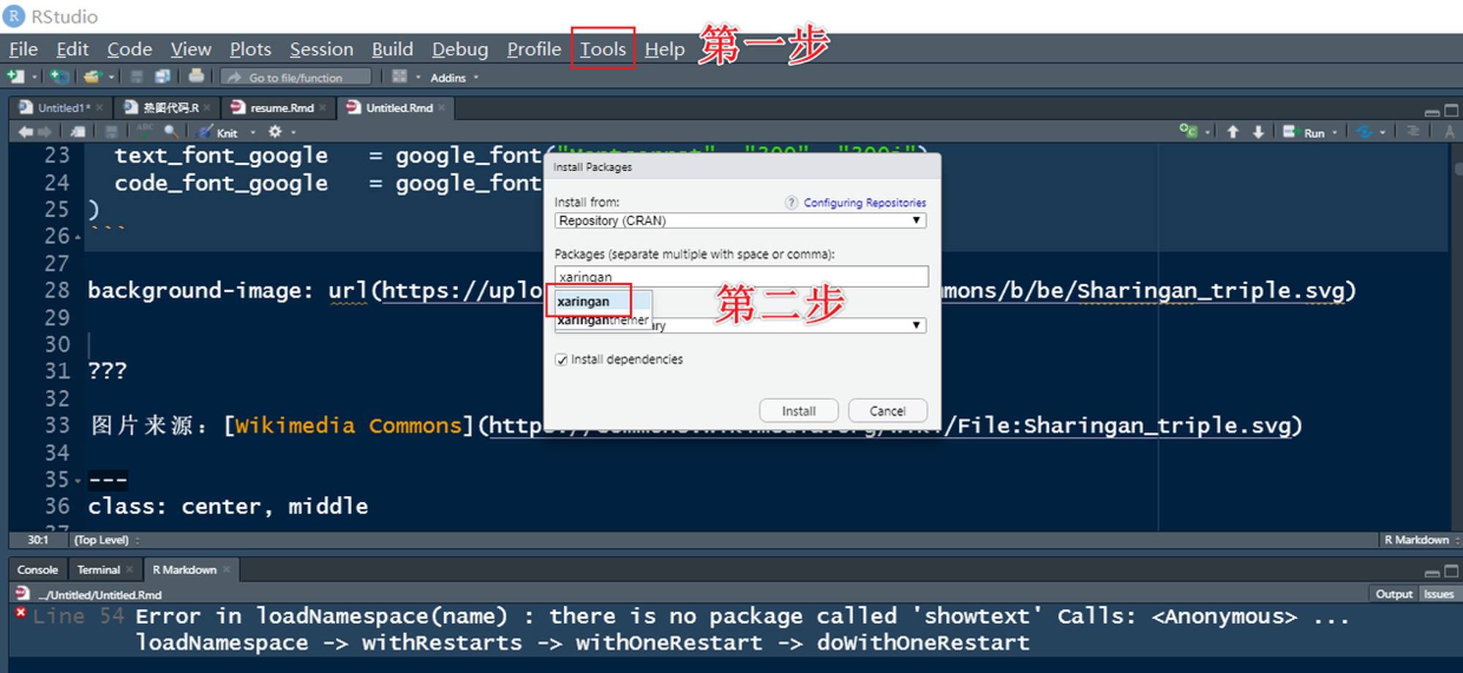The height and width of the screenshot is (673, 1463).
Task: Open the Debug menu
Action: click(x=459, y=49)
